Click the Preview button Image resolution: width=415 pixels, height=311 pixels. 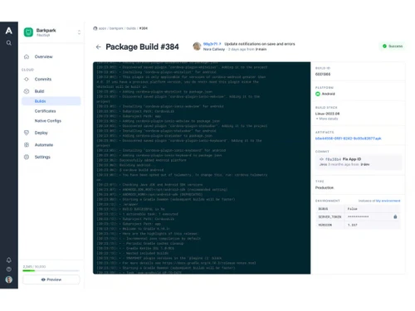point(51,279)
